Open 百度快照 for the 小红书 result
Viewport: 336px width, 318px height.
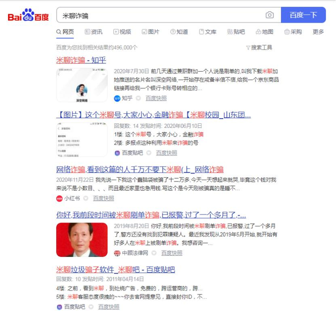(103, 198)
